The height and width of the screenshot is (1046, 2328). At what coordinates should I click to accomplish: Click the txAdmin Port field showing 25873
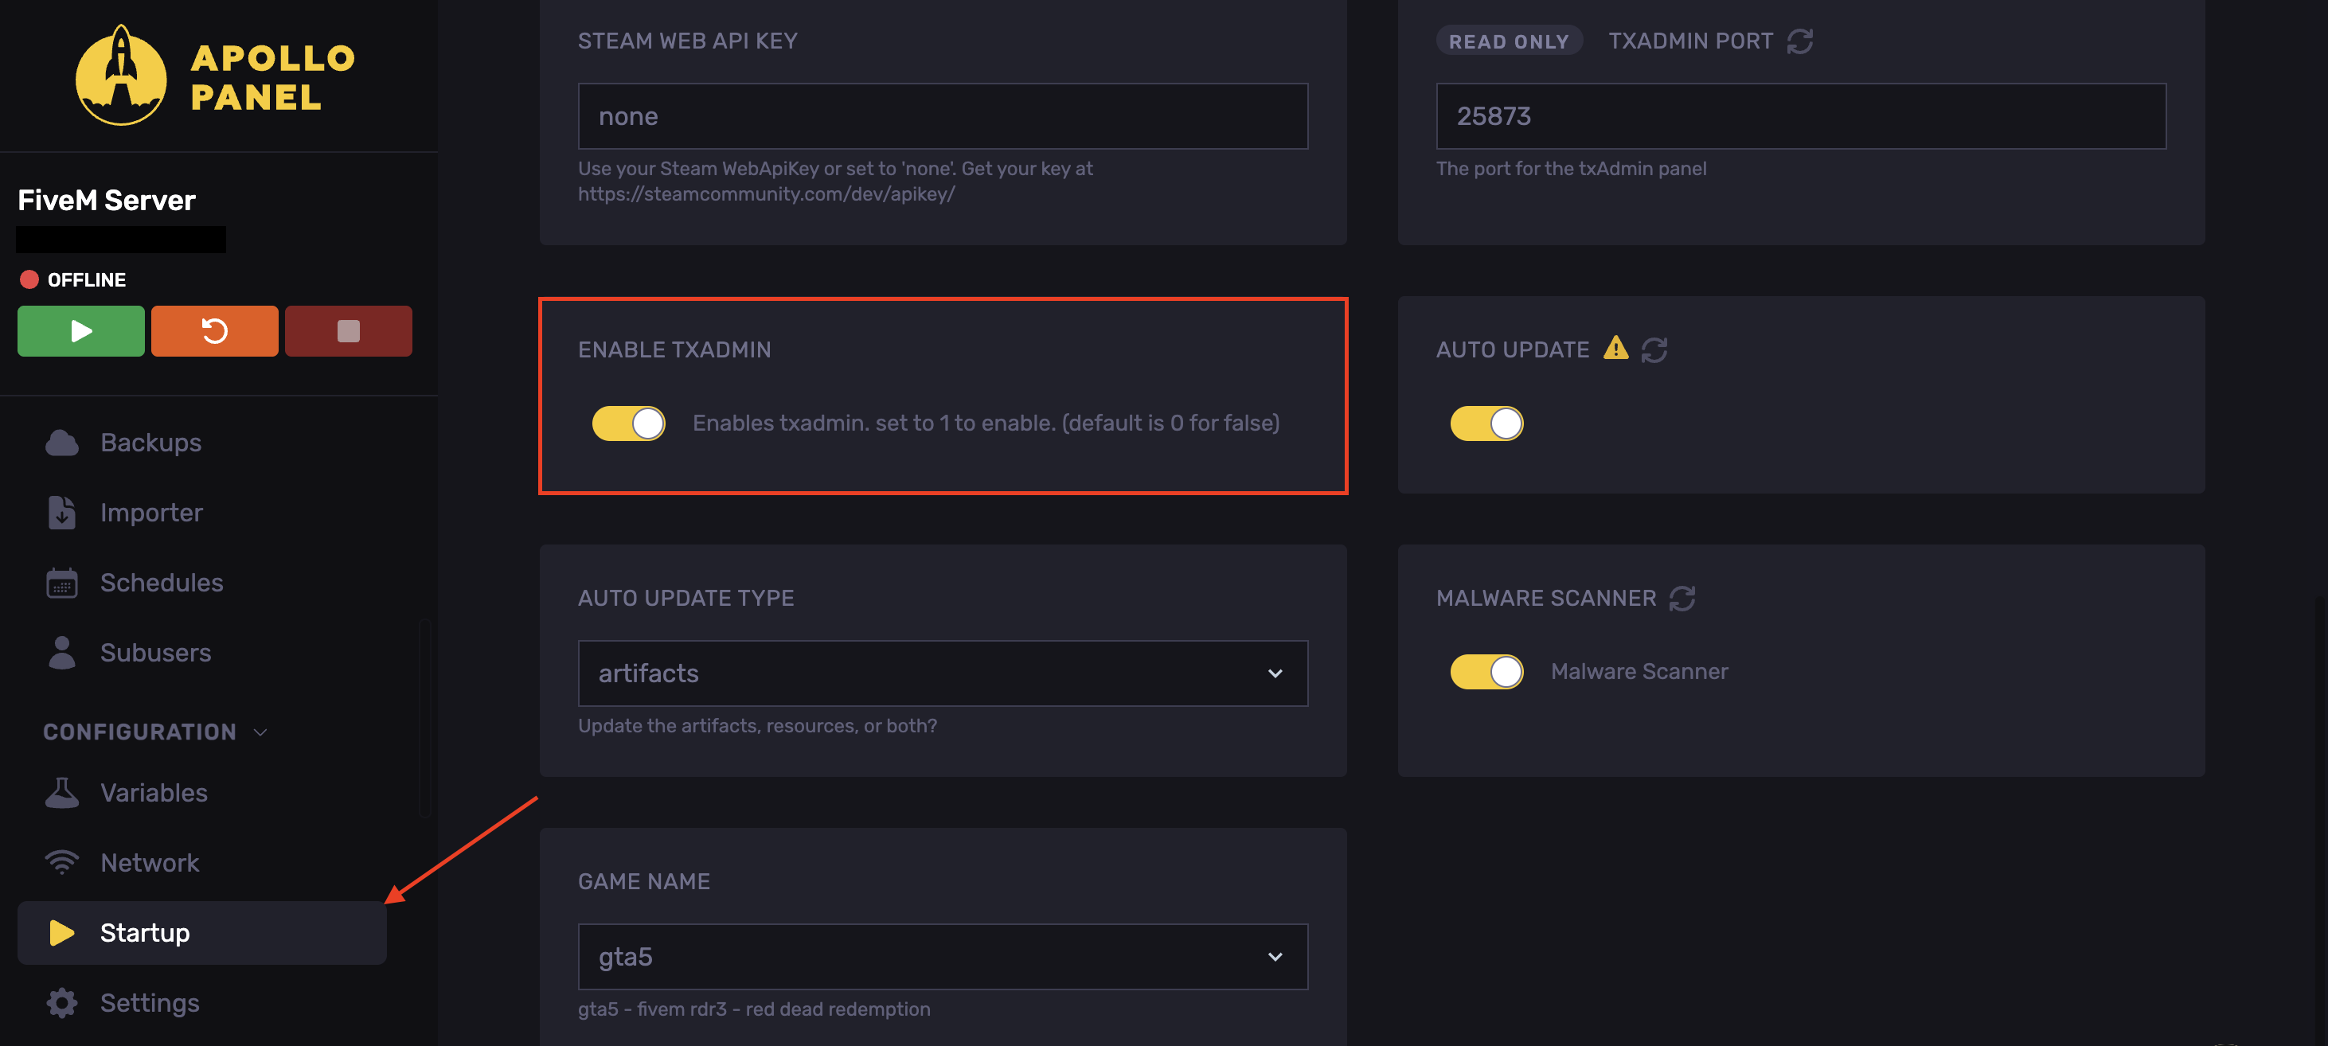coord(1800,115)
